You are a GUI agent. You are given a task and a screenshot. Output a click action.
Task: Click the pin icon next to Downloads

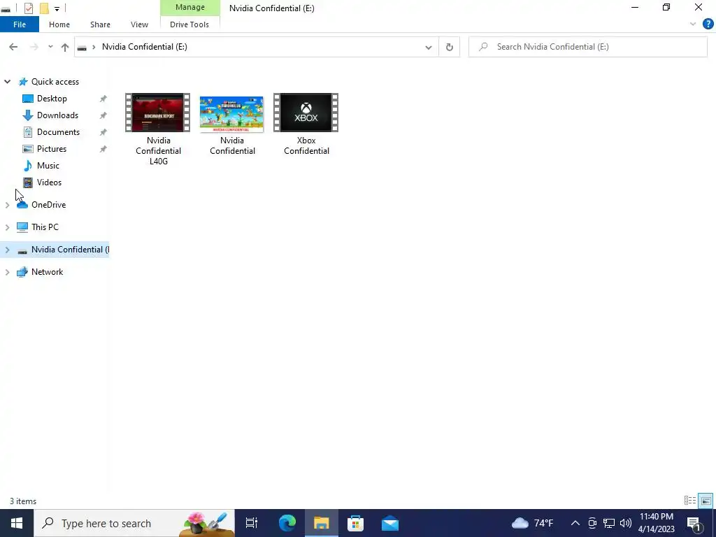coord(103,115)
